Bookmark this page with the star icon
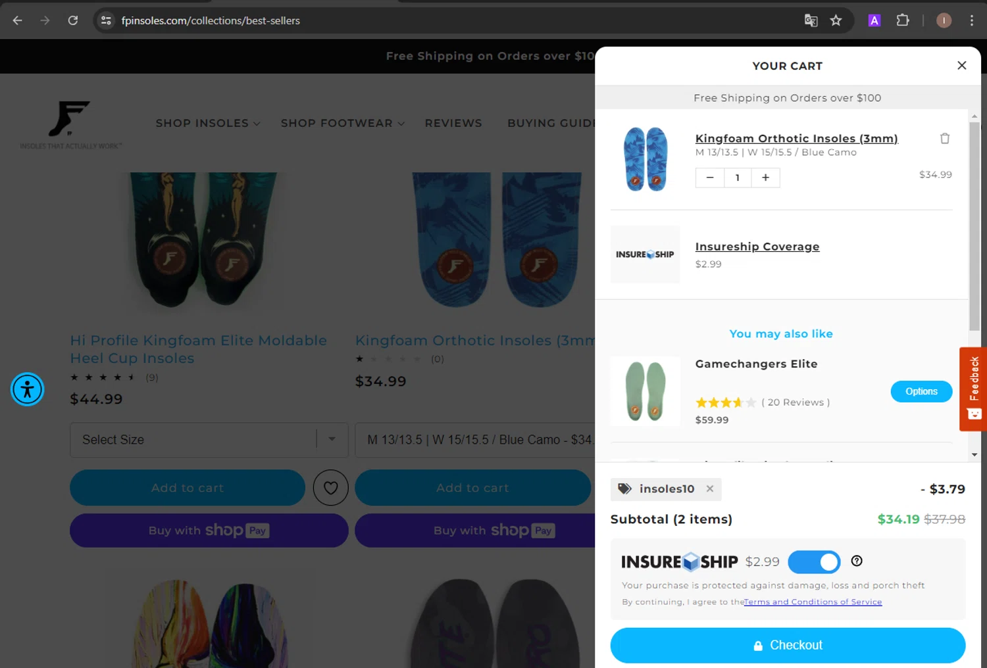987x668 pixels. tap(836, 20)
